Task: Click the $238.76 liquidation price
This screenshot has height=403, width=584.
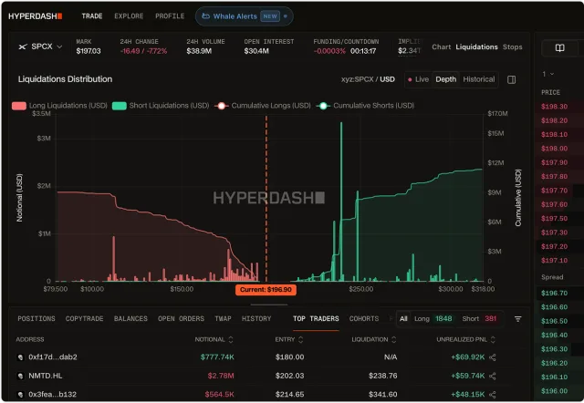Action: pyautogui.click(x=383, y=376)
